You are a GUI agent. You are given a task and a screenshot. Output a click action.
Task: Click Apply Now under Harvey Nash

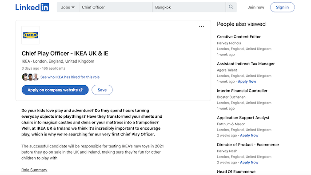point(249,162)
